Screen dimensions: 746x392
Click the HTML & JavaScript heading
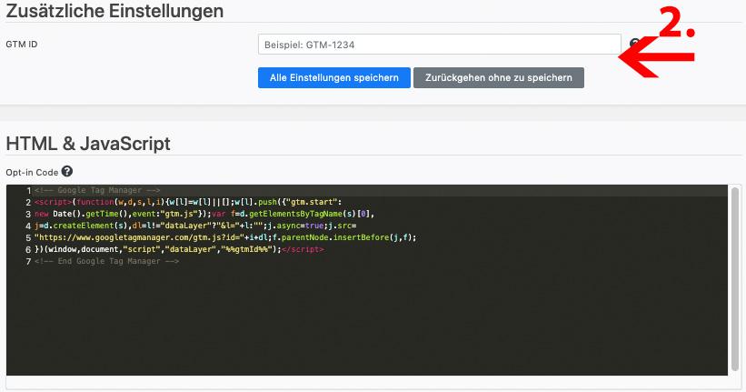click(x=88, y=144)
